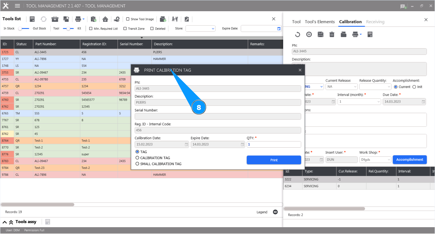Viewport: 435px width, 234px height.
Task: Sort by Part Number column header
Action: 57,44
